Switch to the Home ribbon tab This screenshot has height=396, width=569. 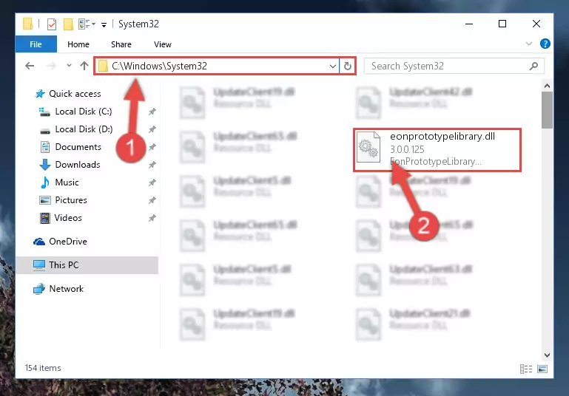click(x=78, y=44)
